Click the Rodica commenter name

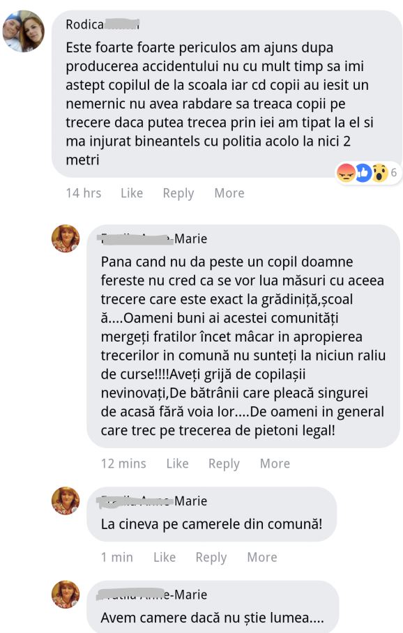(102, 24)
